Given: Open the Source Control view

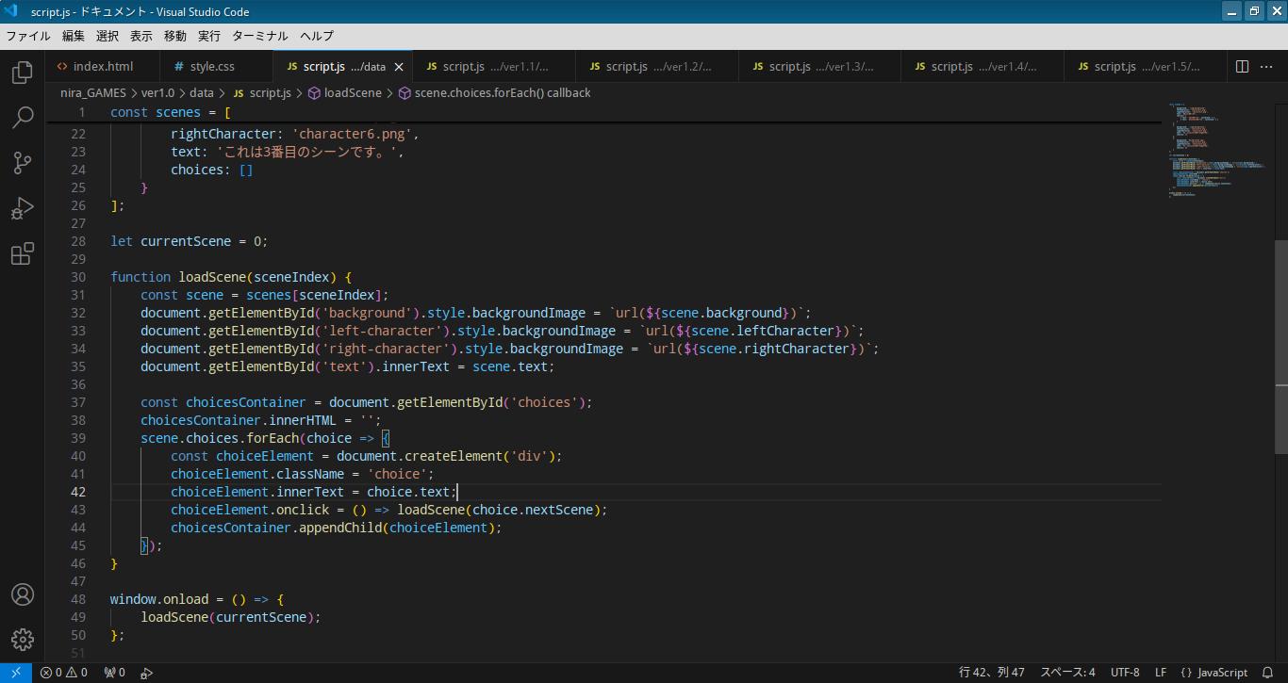Looking at the screenshot, I should 23,163.
